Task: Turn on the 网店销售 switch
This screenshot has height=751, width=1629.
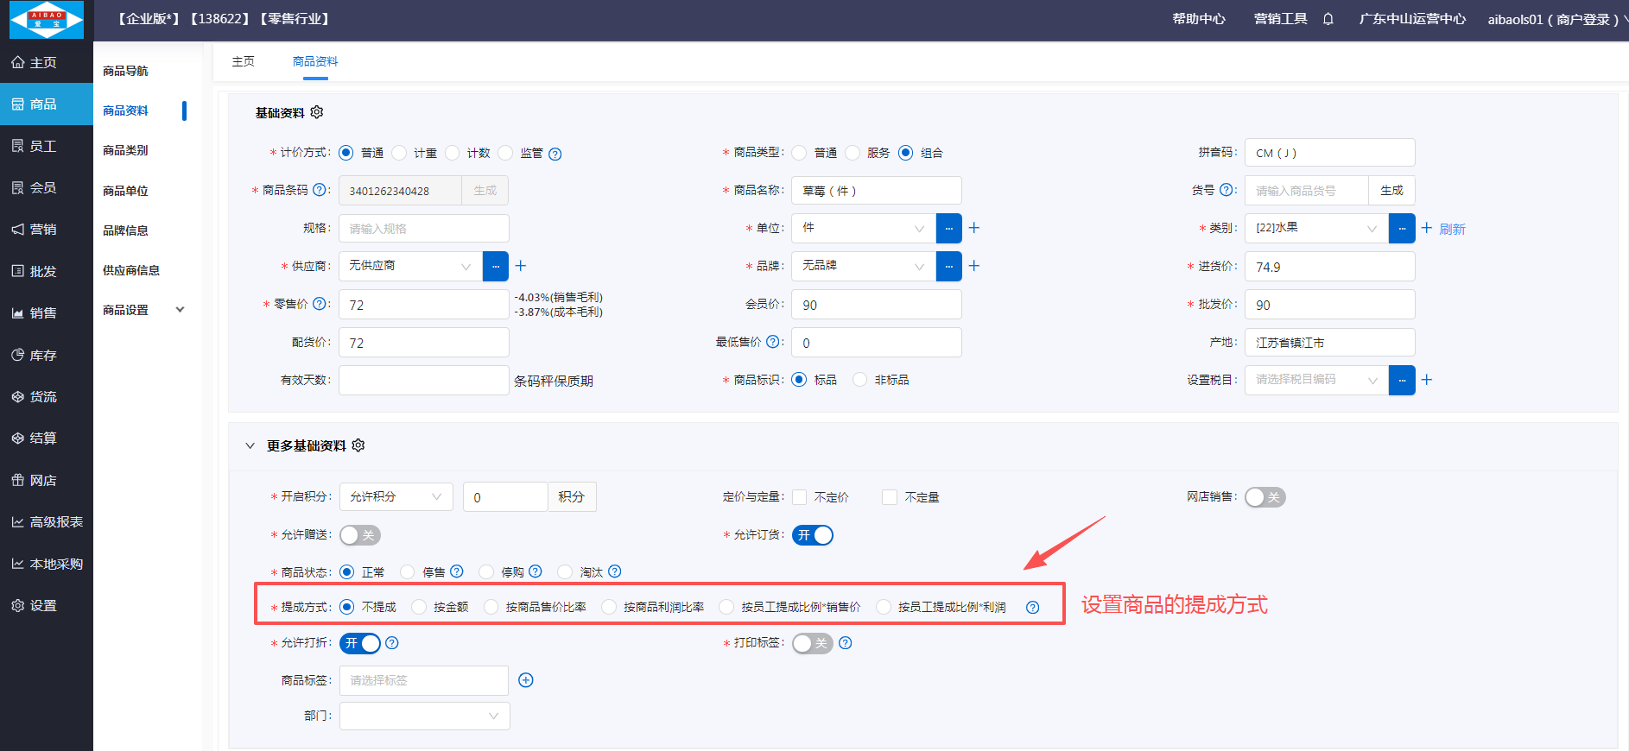Action: (x=1265, y=497)
